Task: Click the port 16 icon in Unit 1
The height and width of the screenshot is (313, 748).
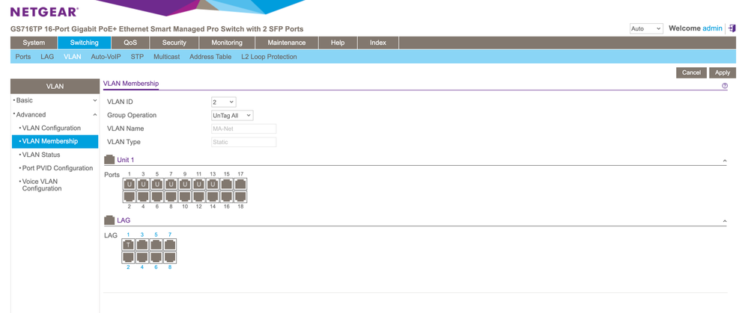Action: pos(227,196)
